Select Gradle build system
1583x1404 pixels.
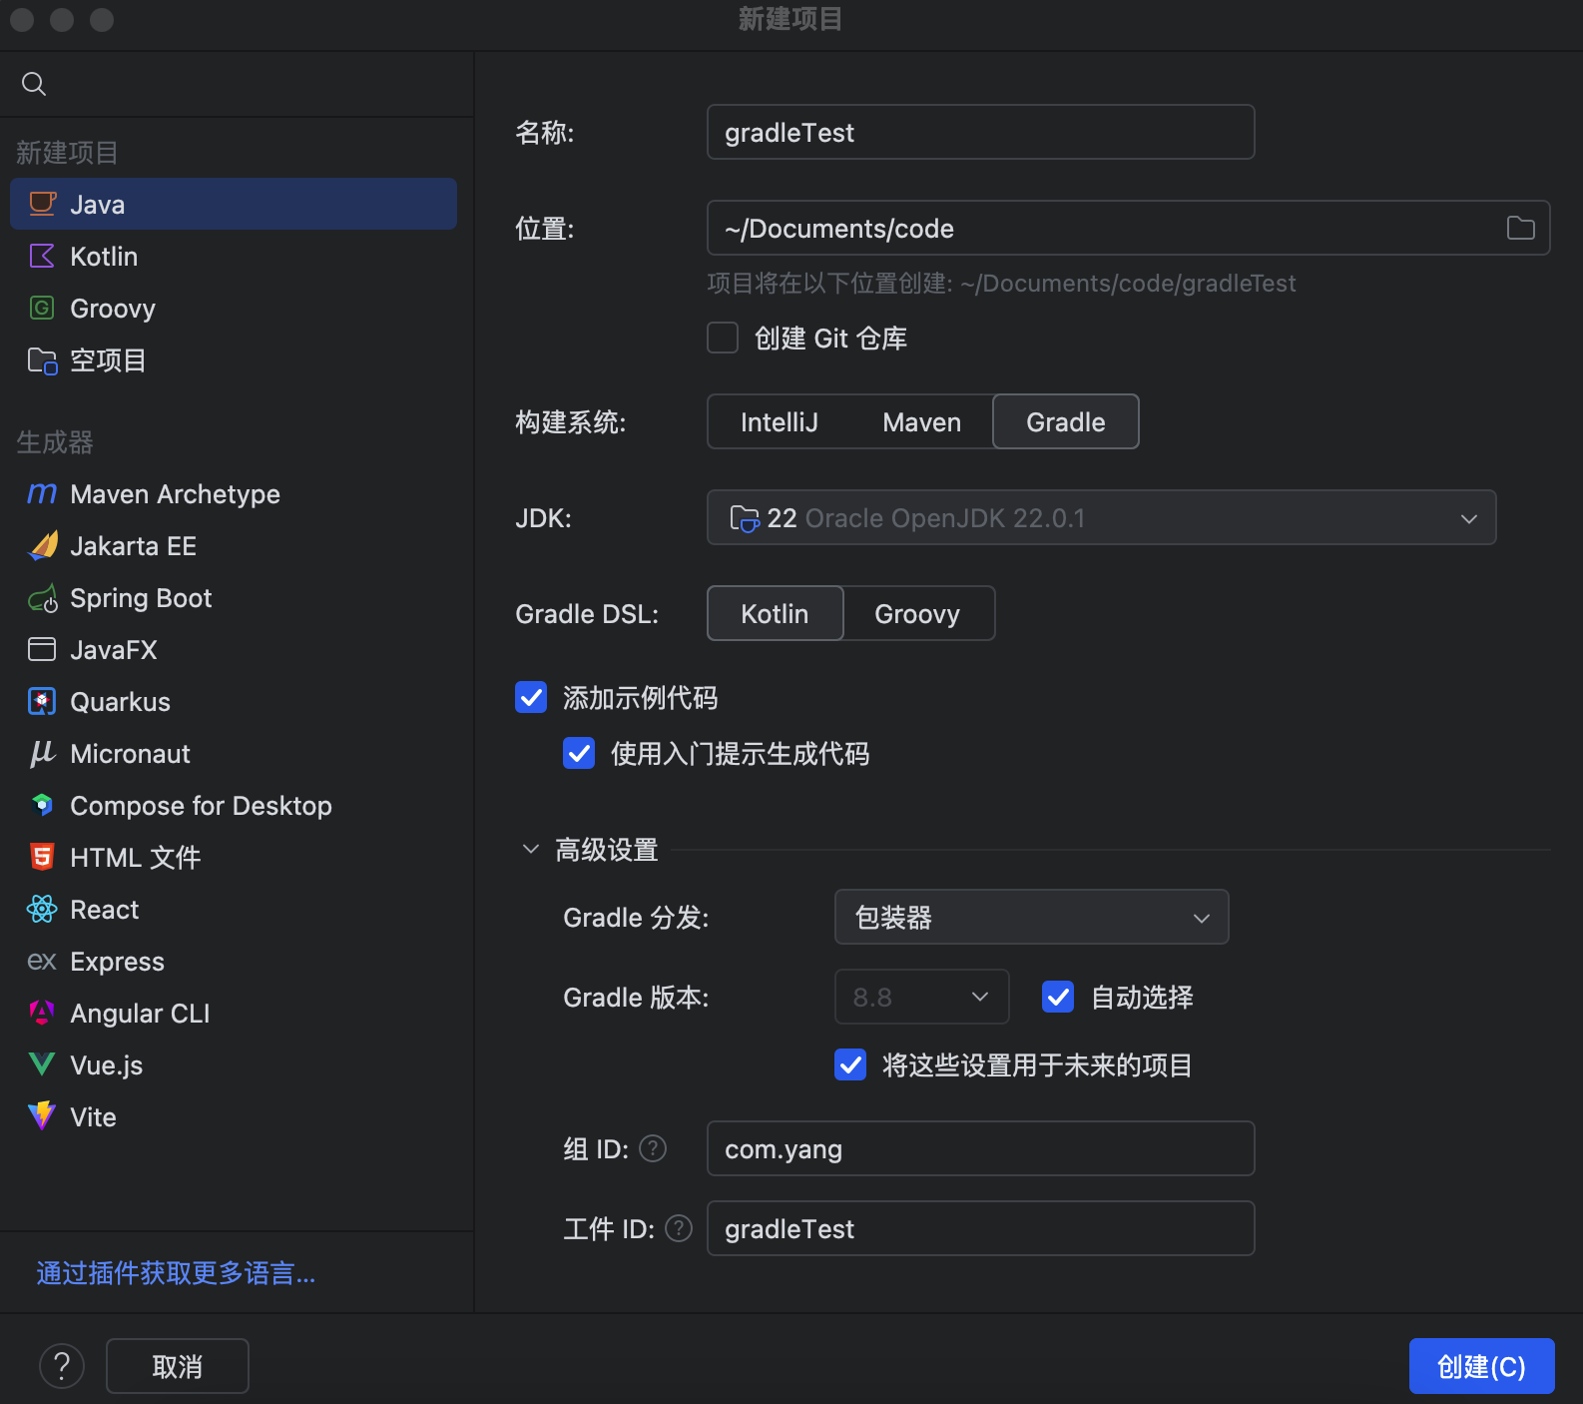tap(1065, 421)
